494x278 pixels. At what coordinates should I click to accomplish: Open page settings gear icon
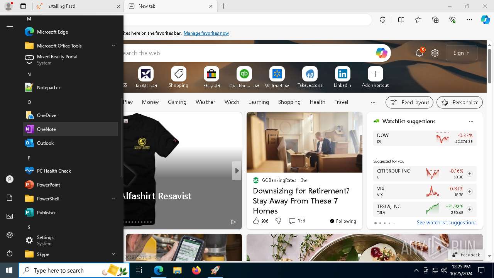pos(435,53)
